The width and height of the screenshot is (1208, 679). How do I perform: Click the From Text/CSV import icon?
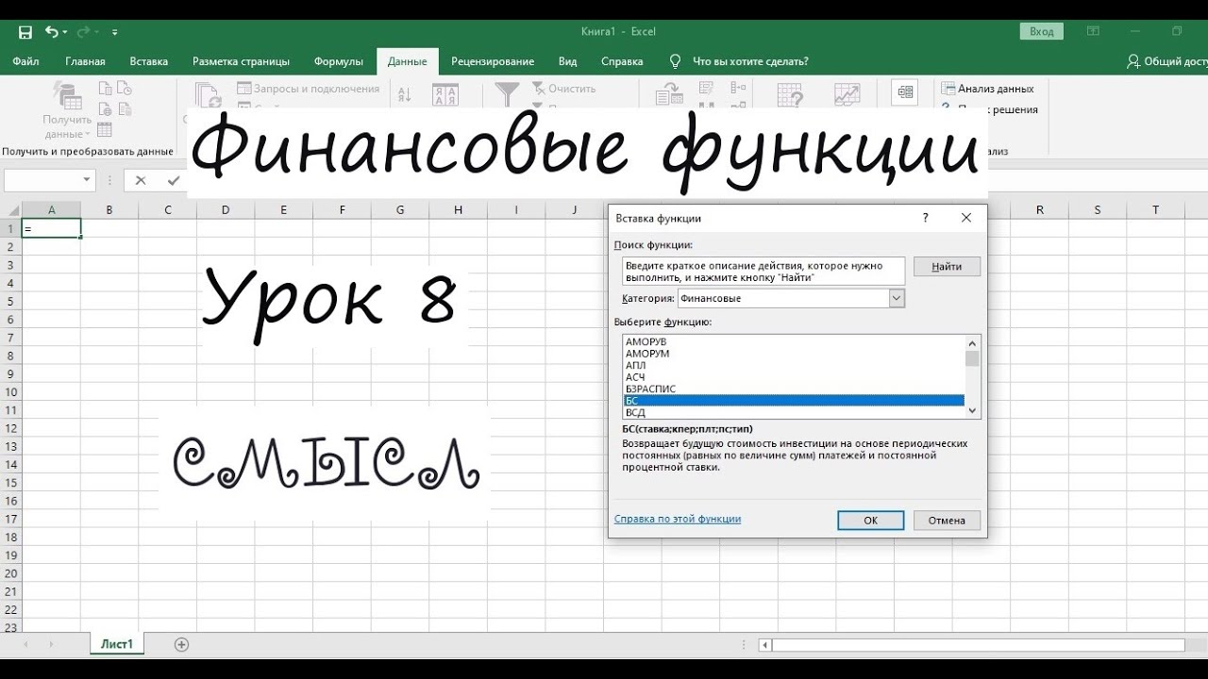(105, 89)
